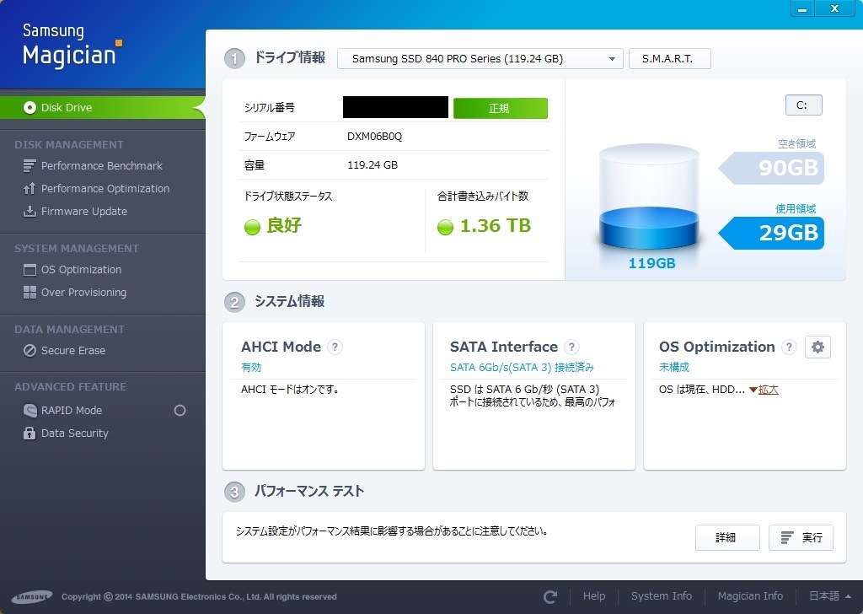Open Performance Benchmark in the sidebar
Image resolution: width=863 pixels, height=614 pixels.
pyautogui.click(x=101, y=166)
